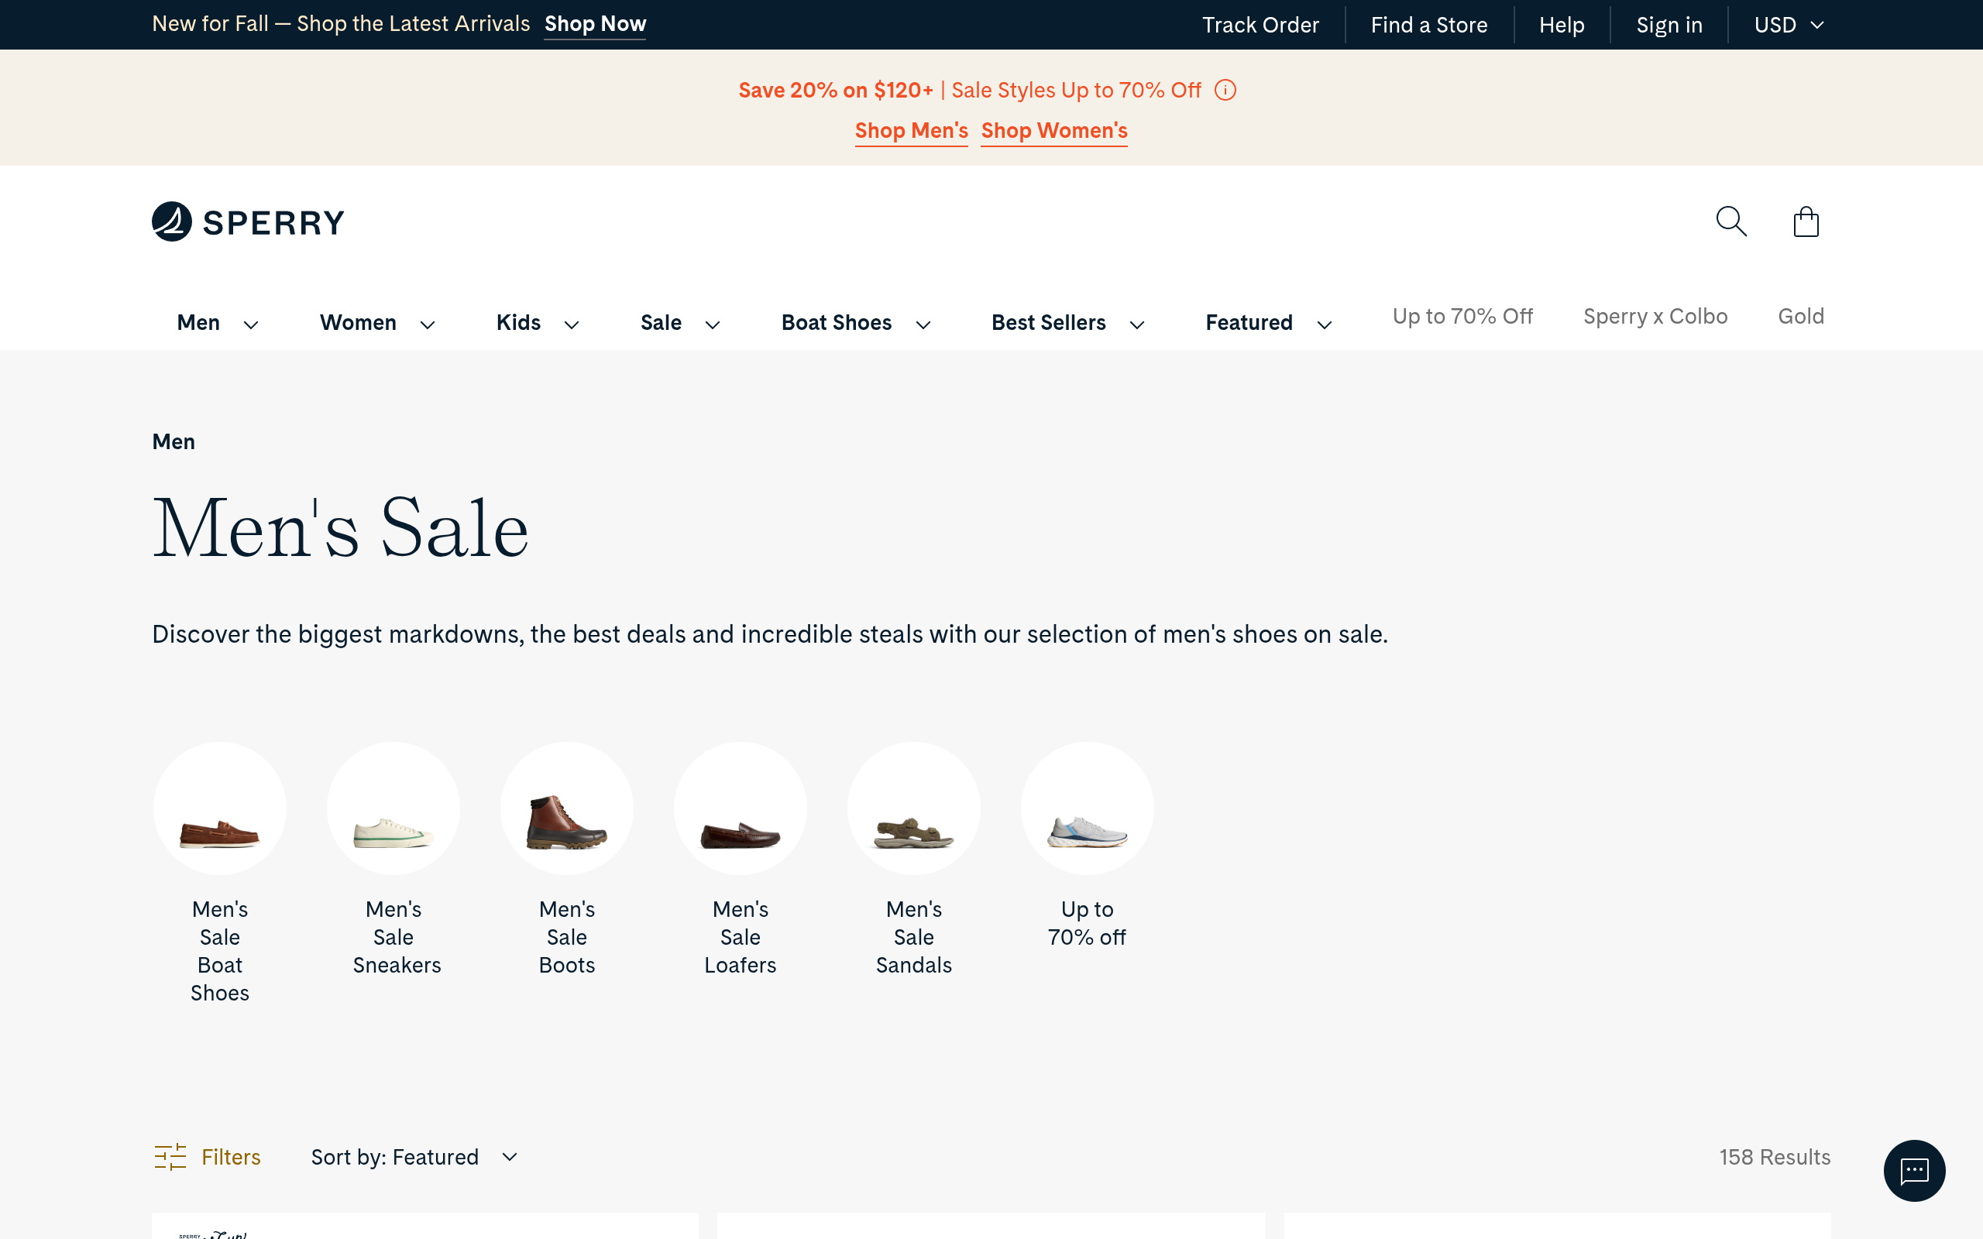Open the Best Sellers navigation menu
Screen dimensions: 1983x1239
coord(1049,323)
